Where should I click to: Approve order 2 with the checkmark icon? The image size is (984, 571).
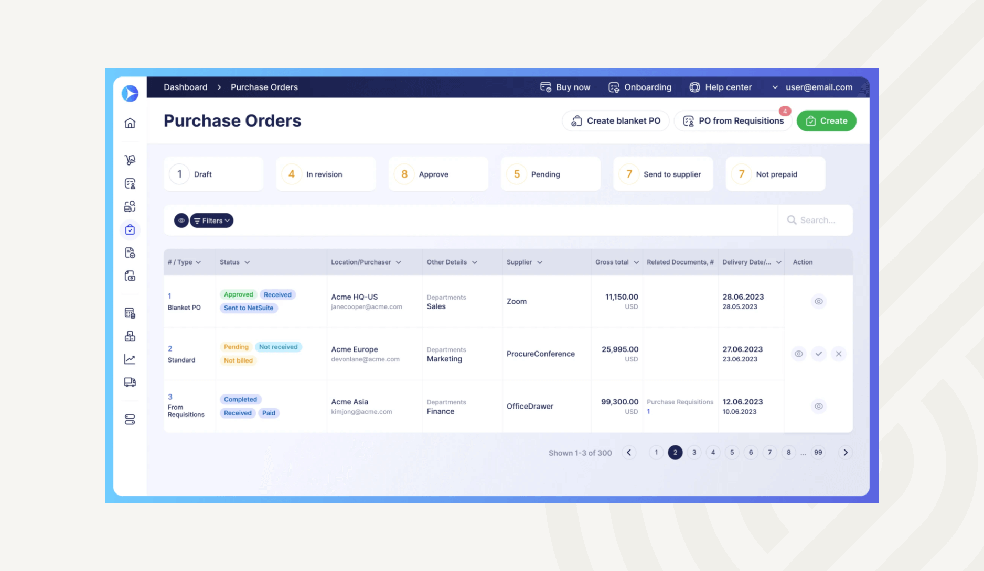pyautogui.click(x=819, y=354)
